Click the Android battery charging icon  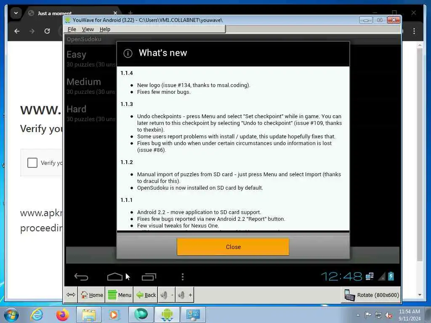[391, 276]
